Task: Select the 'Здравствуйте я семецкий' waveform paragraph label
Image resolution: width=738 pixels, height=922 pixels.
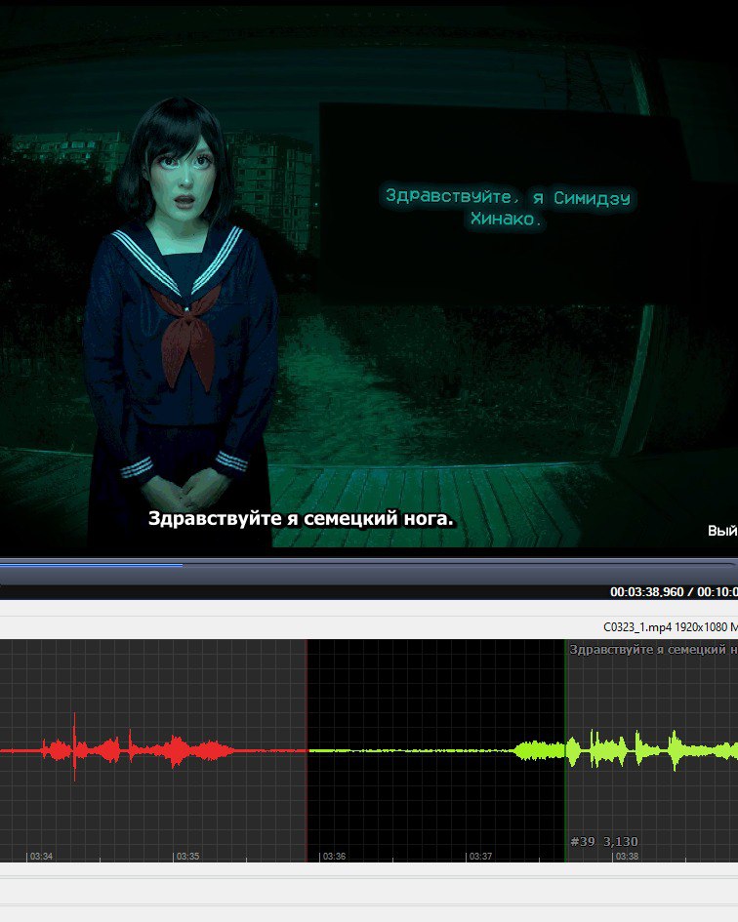Action: click(653, 649)
